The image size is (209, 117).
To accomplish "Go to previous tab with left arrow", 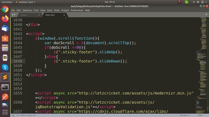I will tap(12, 15).
